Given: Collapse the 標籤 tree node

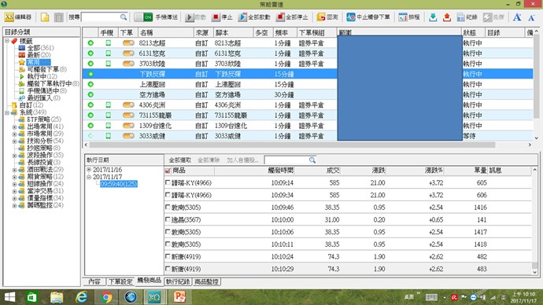Looking at the screenshot, I should 7,41.
